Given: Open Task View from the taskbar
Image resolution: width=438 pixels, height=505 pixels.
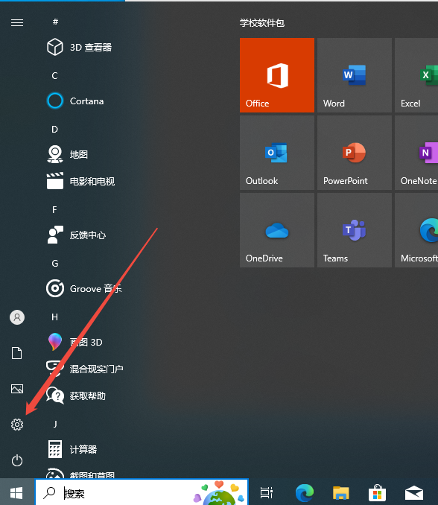Looking at the screenshot, I should [267, 493].
